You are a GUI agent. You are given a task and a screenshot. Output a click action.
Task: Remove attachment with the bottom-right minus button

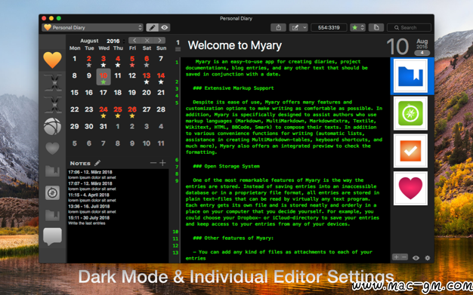404,257
